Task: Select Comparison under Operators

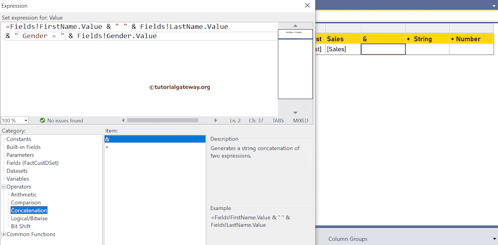Action: click(x=26, y=203)
